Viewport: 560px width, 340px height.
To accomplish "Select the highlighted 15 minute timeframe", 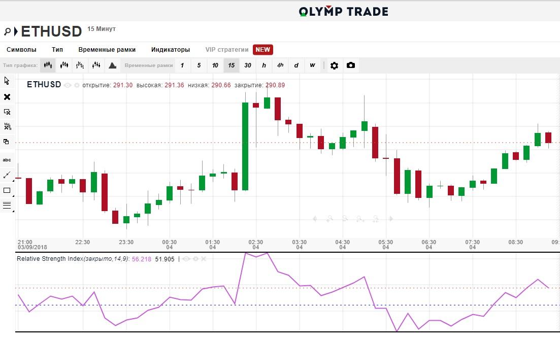I will (232, 65).
